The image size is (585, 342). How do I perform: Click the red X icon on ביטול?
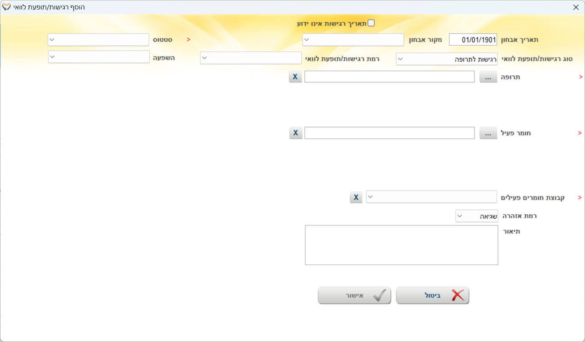tap(458, 295)
